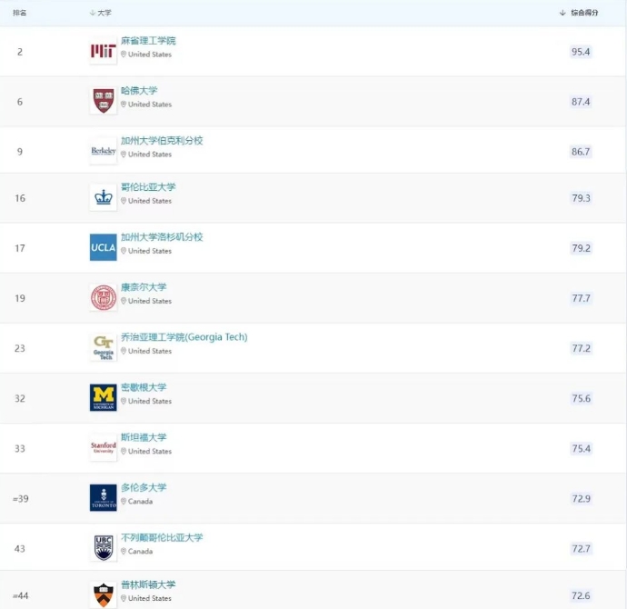
Task: Select the UBC crest logo
Action: coord(104,548)
